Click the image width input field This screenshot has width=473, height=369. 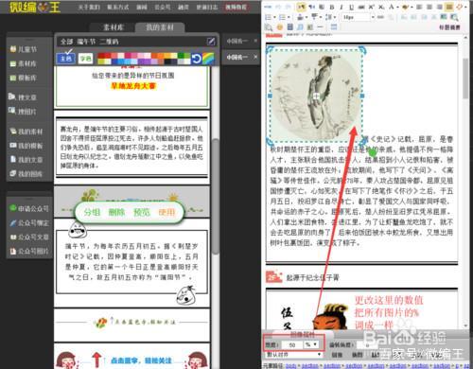pyautogui.click(x=291, y=345)
